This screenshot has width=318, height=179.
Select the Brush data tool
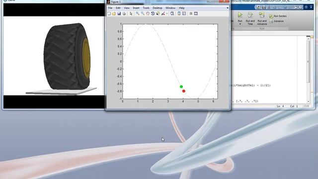pyautogui.click(x=163, y=13)
